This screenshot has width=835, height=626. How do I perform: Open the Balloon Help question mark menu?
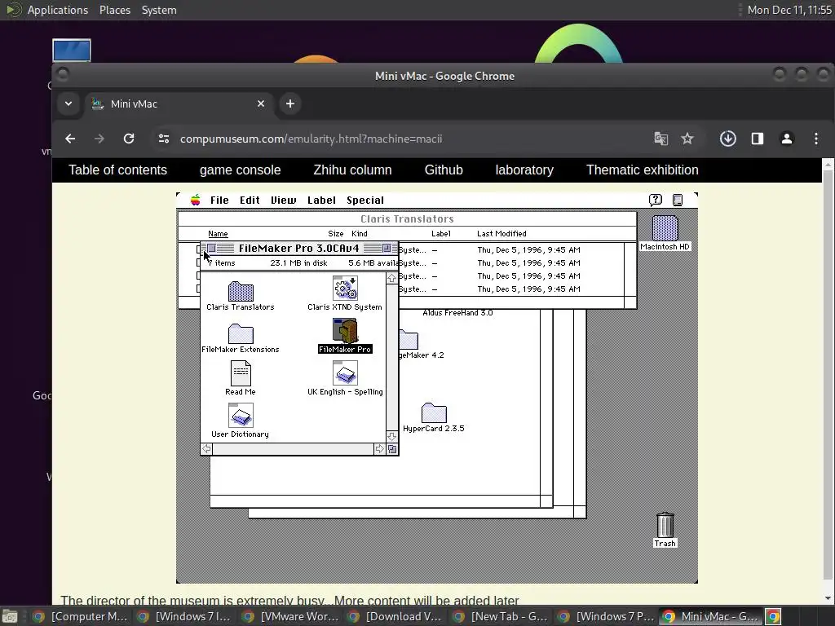(656, 200)
